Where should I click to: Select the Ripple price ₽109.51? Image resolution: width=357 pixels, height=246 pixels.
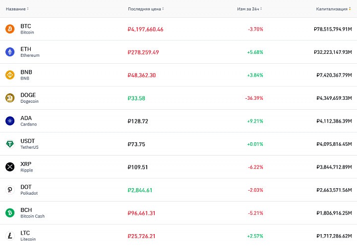[138, 167]
